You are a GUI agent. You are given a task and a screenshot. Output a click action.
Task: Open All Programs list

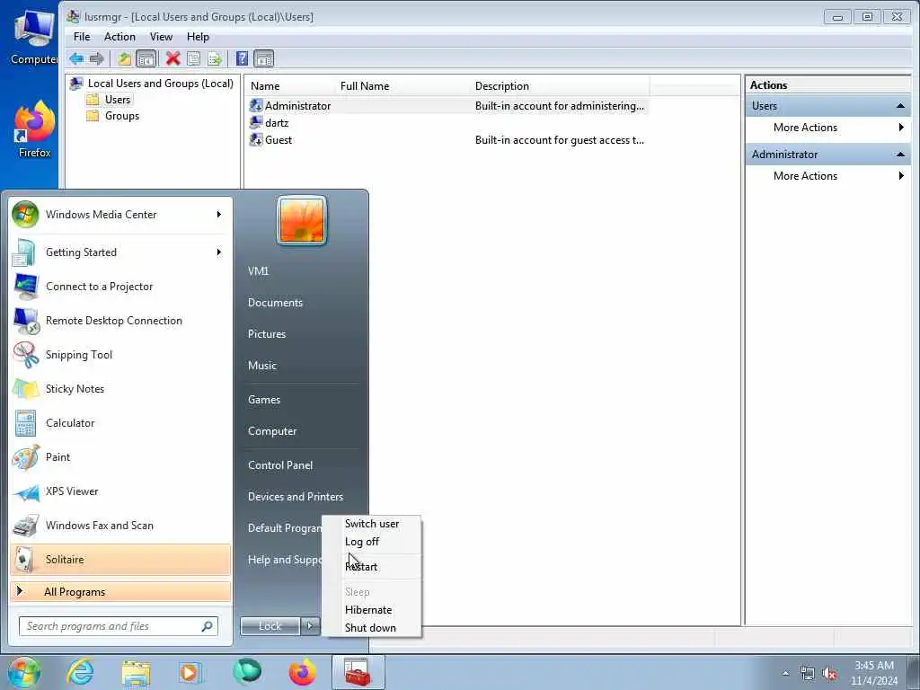pos(120,591)
